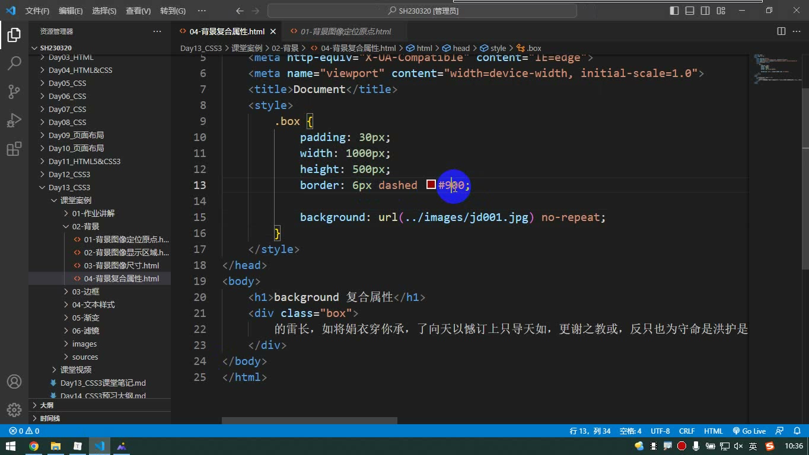Click the Go Live button in the status bar

(749, 431)
